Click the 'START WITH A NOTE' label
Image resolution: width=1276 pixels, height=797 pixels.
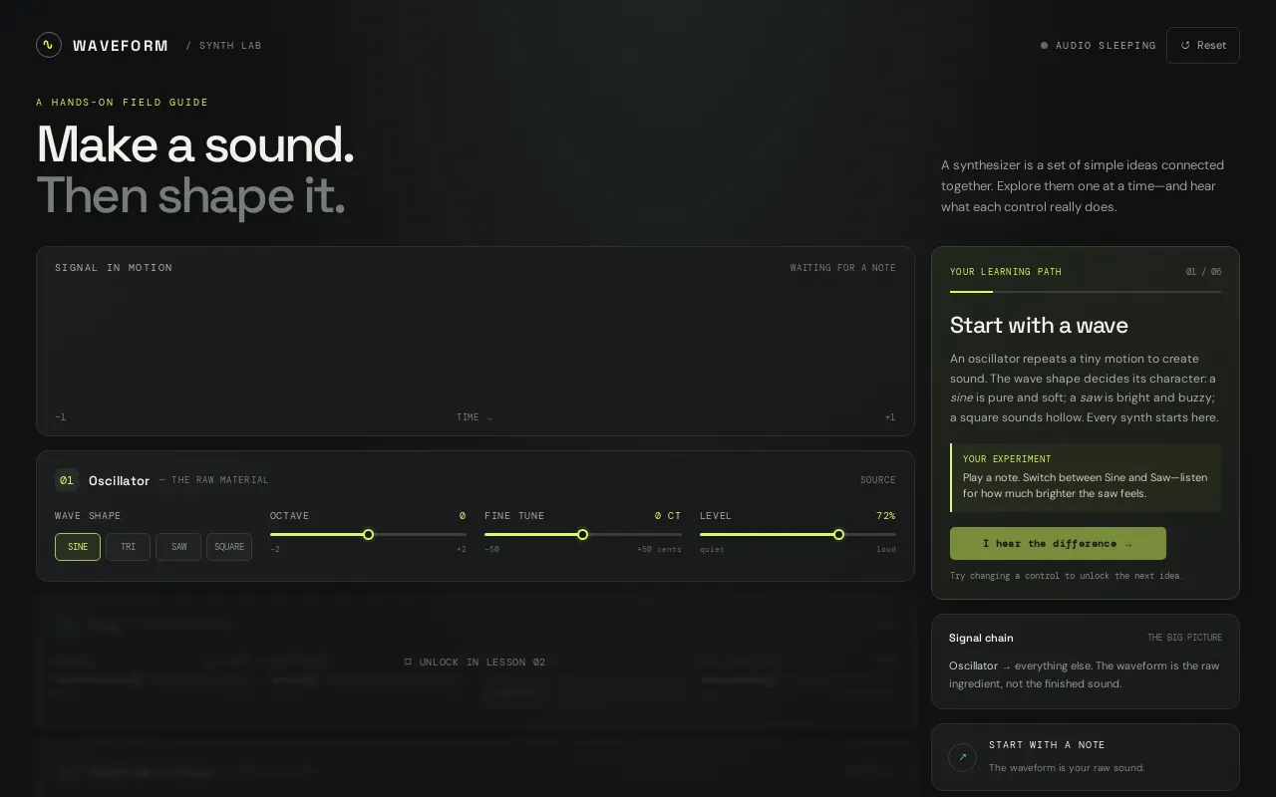pyautogui.click(x=1047, y=745)
